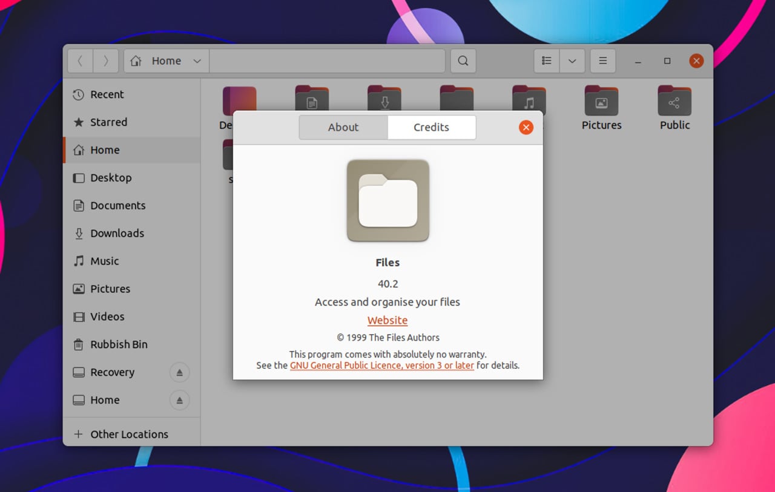
Task: Open Recent in the sidebar
Action: point(131,94)
